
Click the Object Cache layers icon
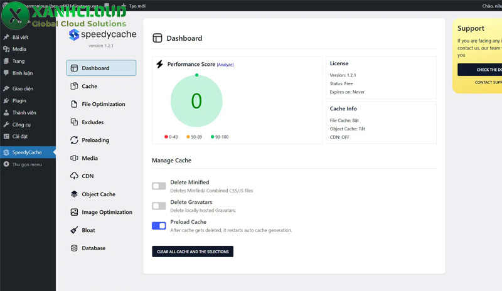tap(74, 194)
